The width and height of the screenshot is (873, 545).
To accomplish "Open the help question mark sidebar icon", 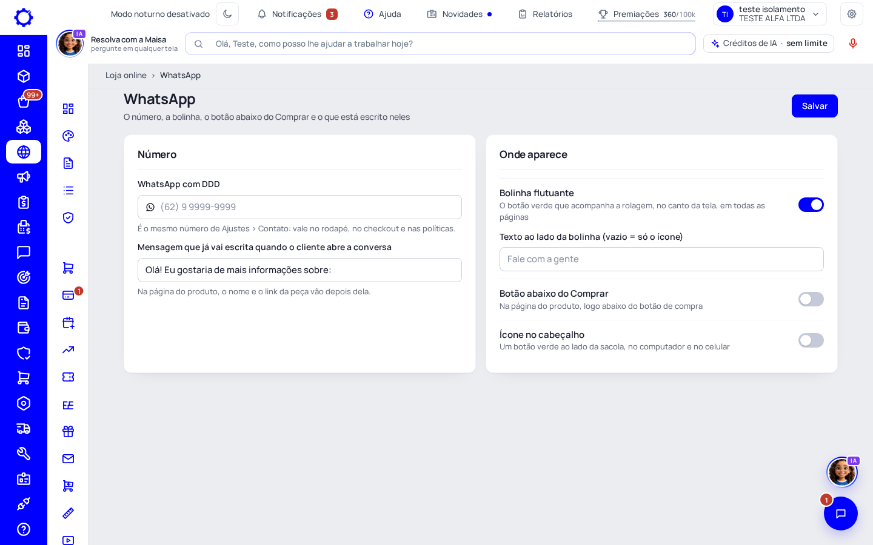I will coord(24,529).
